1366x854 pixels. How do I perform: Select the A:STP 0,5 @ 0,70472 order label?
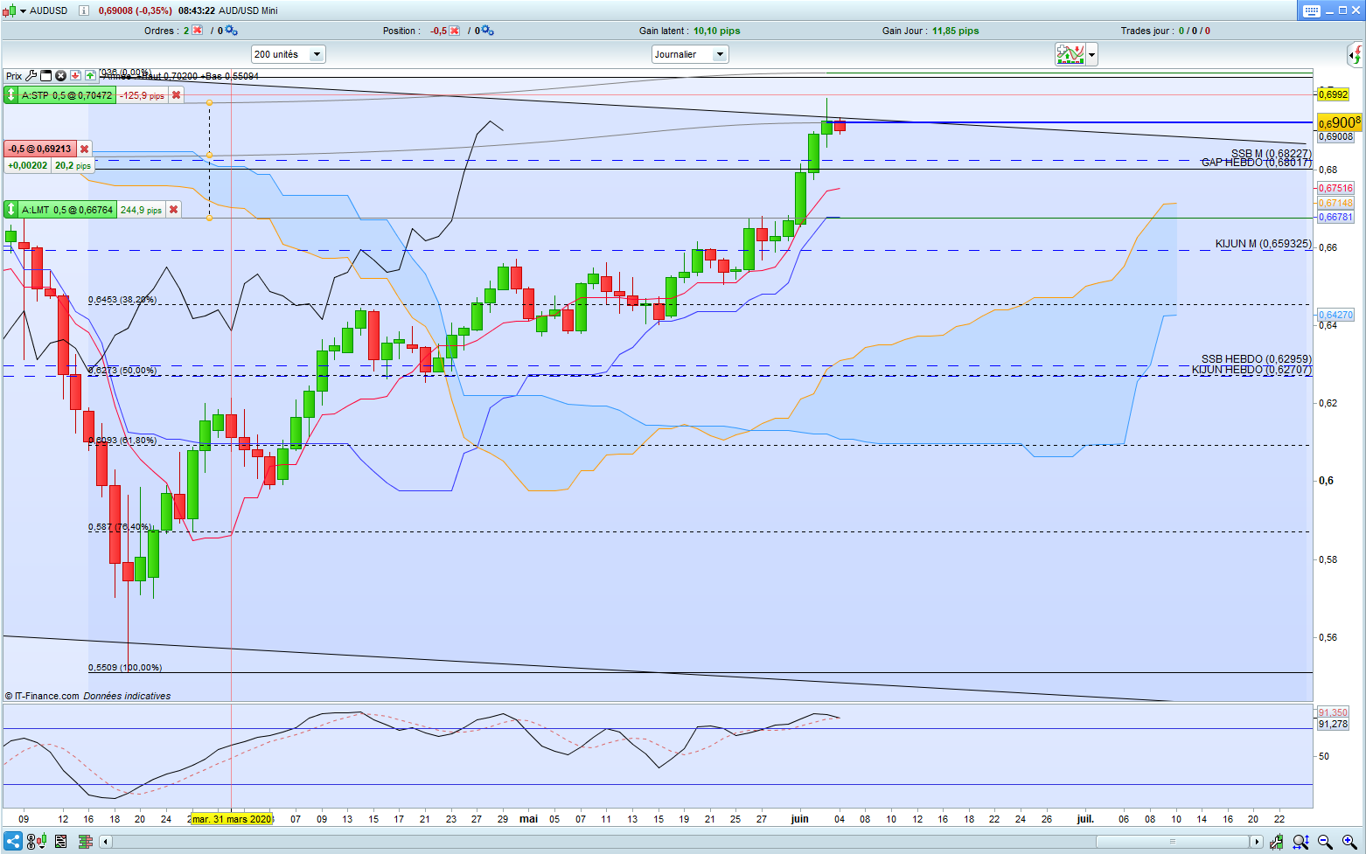(x=67, y=95)
